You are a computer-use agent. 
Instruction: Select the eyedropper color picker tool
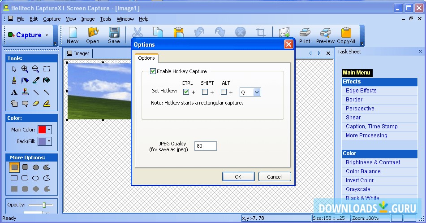tap(35, 80)
